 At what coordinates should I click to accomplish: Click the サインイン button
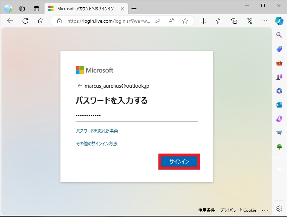click(179, 162)
